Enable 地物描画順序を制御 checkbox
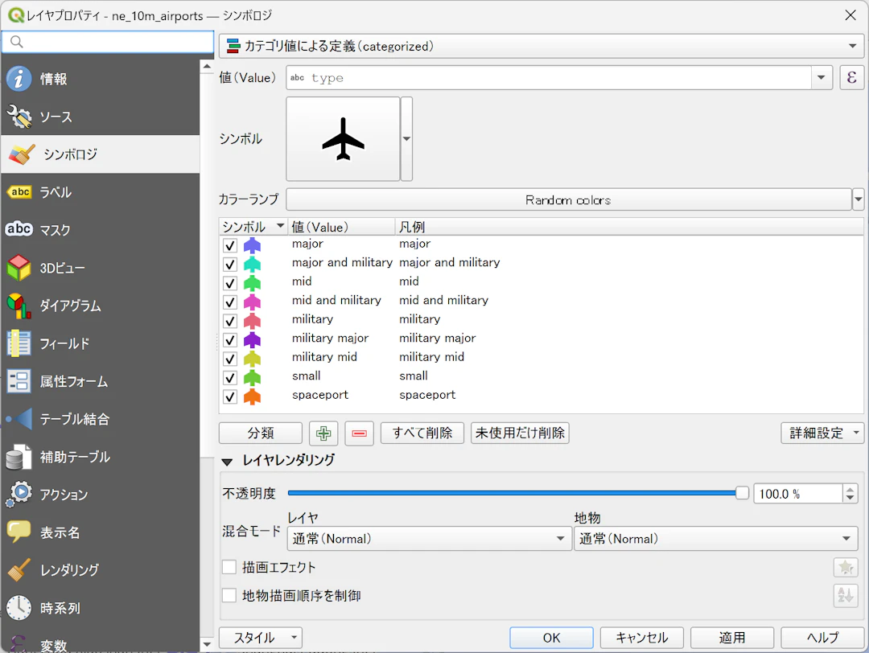Viewport: 869px width, 653px height. [x=229, y=596]
